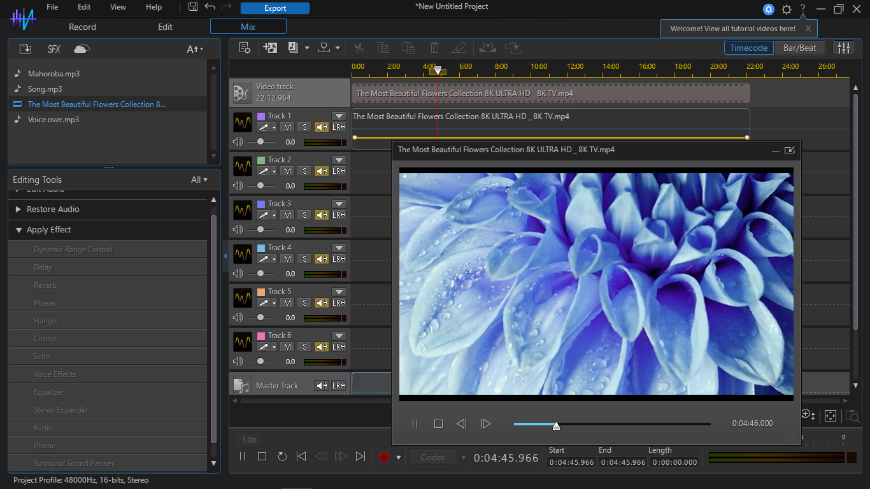Select Voice over.mp3 in media library
Viewport: 870px width, 489px height.
coord(53,120)
